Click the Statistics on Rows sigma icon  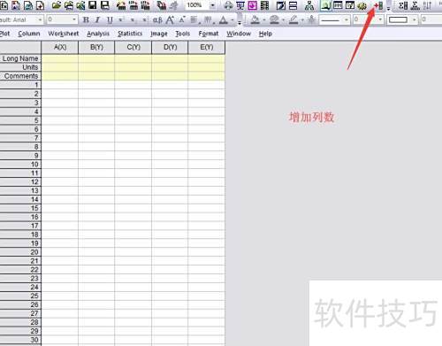tap(415, 5)
